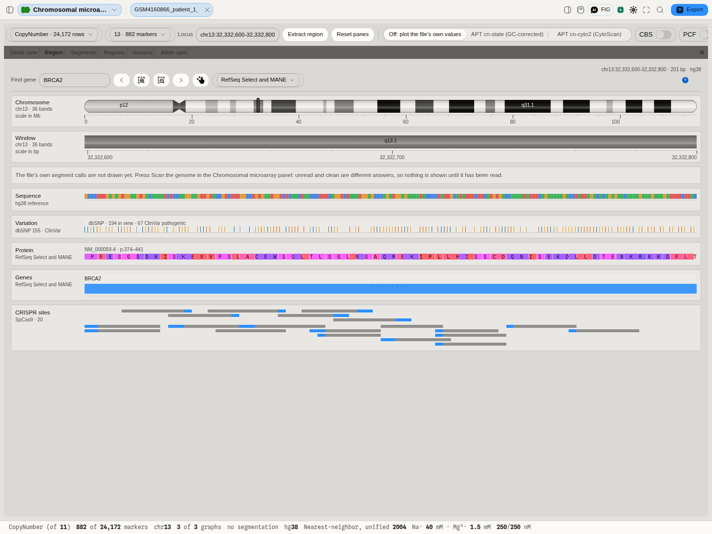Click the q31.1 band on the ideogram

528,106
